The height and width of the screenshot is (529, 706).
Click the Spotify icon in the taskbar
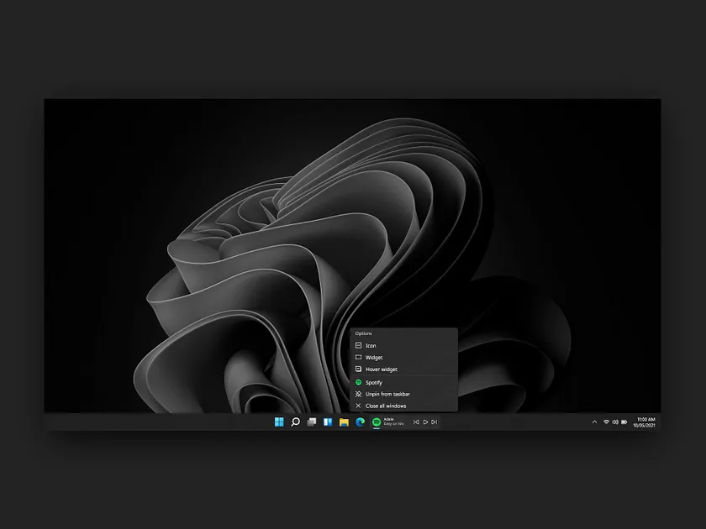click(x=377, y=422)
